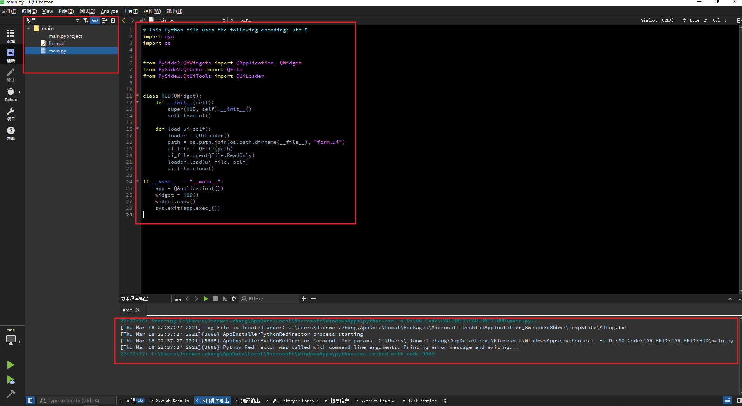Show the QML Debugger Console pane

(x=293, y=401)
